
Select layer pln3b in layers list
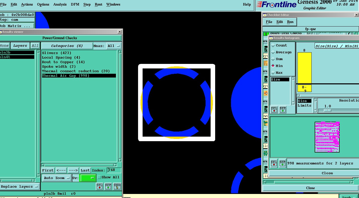click(17, 53)
